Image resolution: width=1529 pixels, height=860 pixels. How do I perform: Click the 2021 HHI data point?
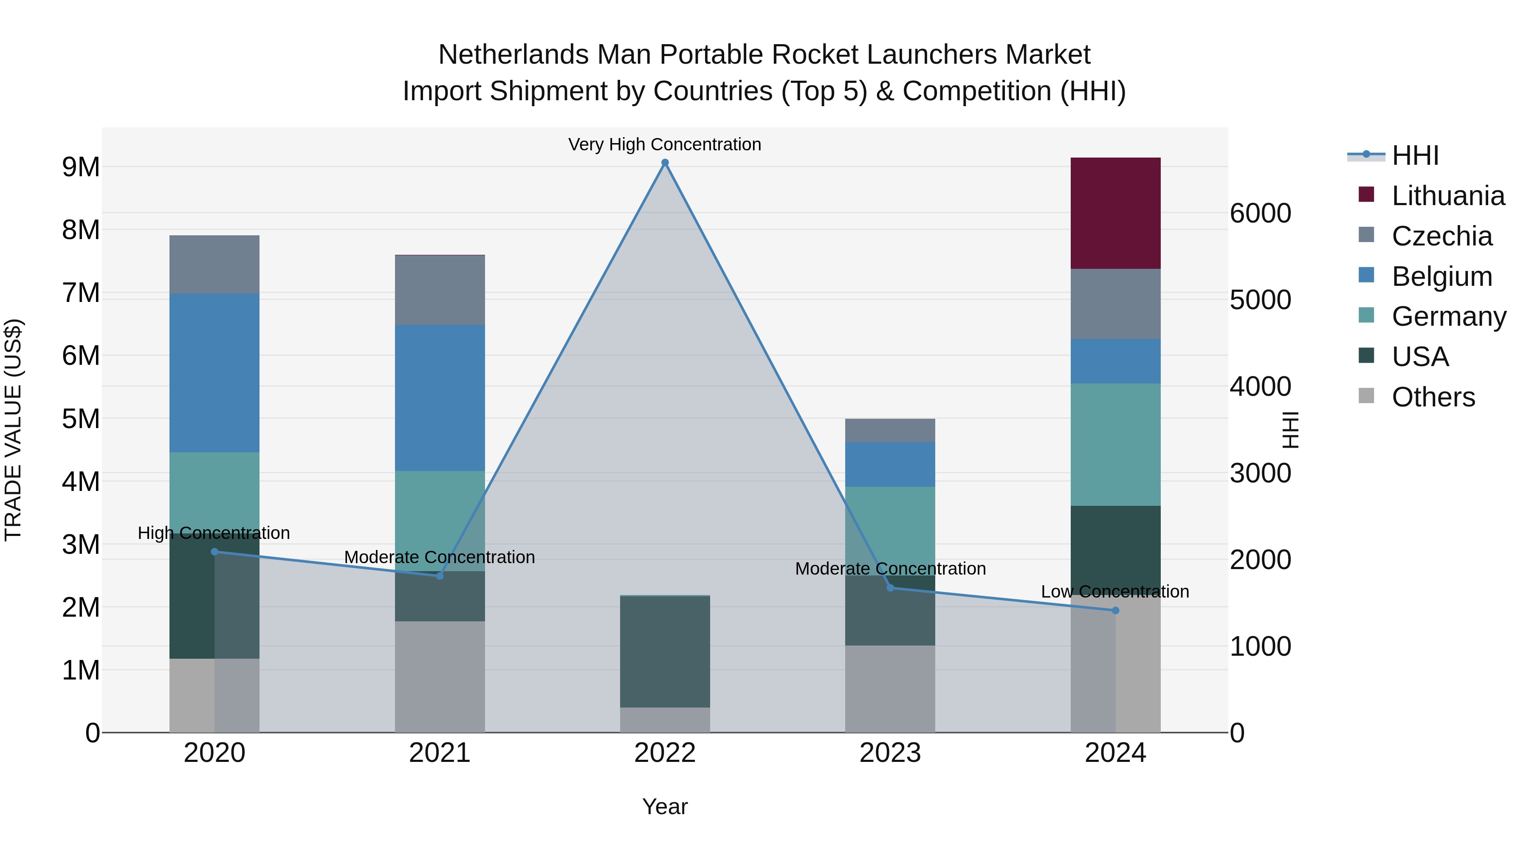click(440, 576)
